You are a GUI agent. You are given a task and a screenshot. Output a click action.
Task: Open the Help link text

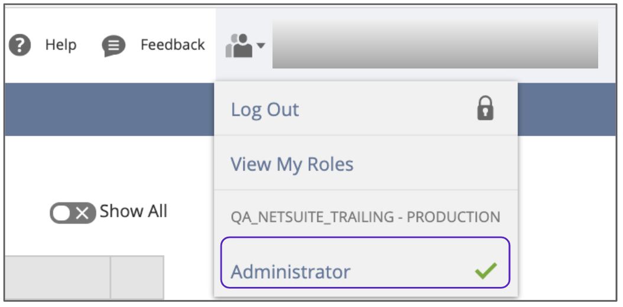pos(61,45)
